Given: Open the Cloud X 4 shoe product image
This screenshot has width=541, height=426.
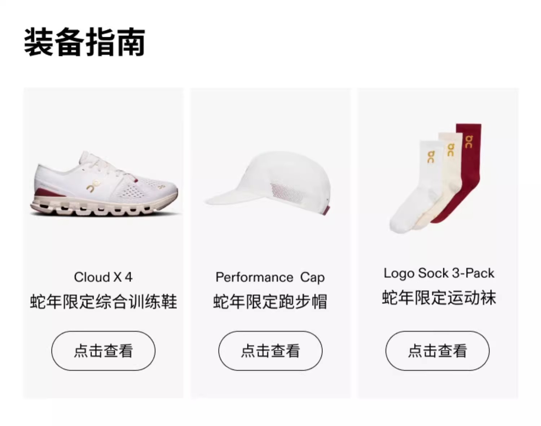Looking at the screenshot, I should [104, 184].
